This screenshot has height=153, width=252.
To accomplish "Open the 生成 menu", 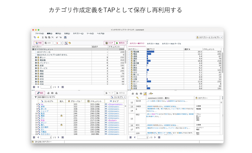I will (67, 34).
